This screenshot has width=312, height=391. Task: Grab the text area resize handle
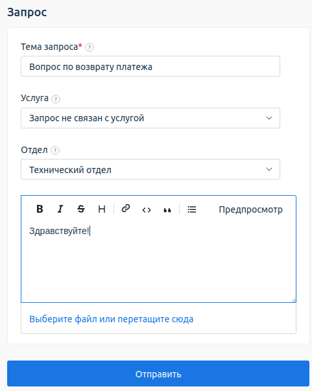click(x=293, y=300)
